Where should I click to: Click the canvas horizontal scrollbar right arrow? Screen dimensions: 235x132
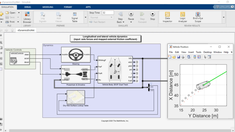[x=233, y=131]
